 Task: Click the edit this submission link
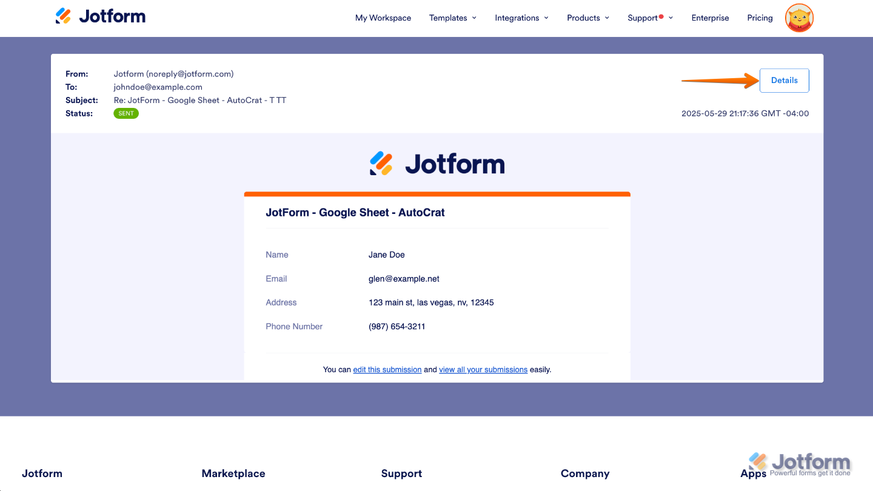tap(387, 369)
